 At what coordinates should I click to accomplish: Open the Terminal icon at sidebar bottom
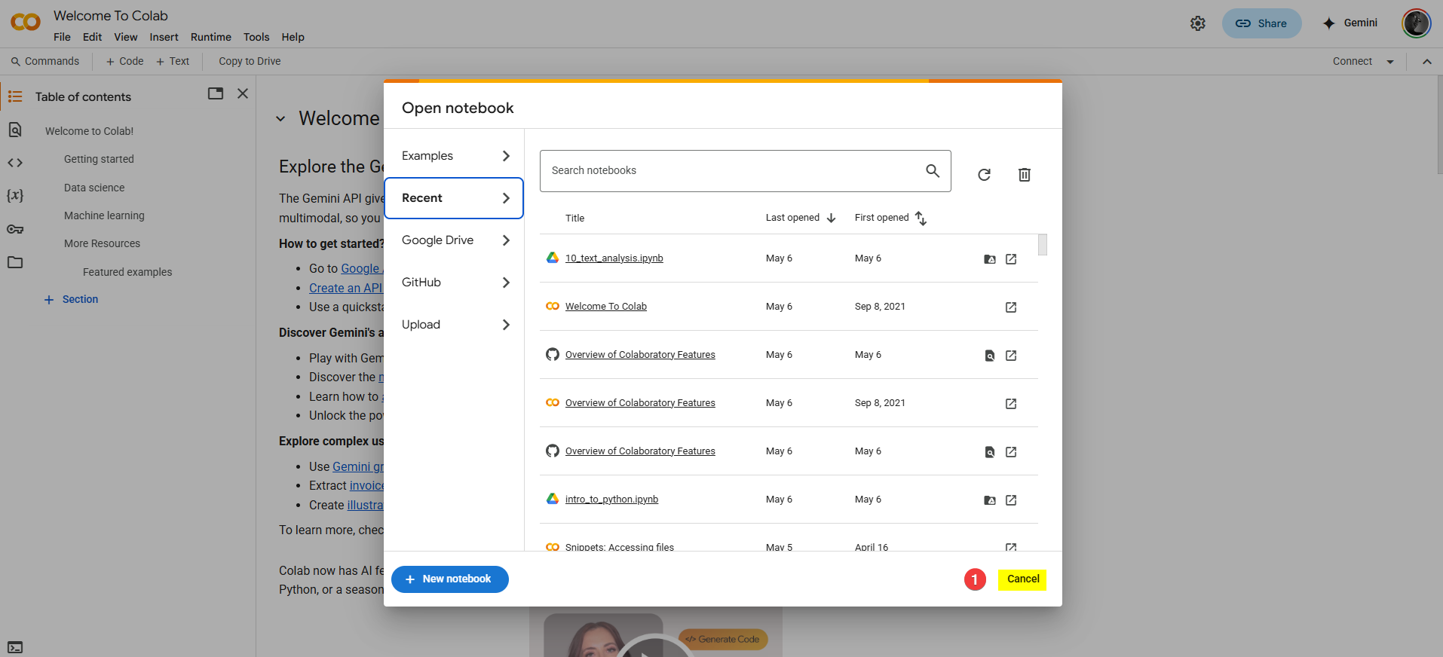pos(15,647)
